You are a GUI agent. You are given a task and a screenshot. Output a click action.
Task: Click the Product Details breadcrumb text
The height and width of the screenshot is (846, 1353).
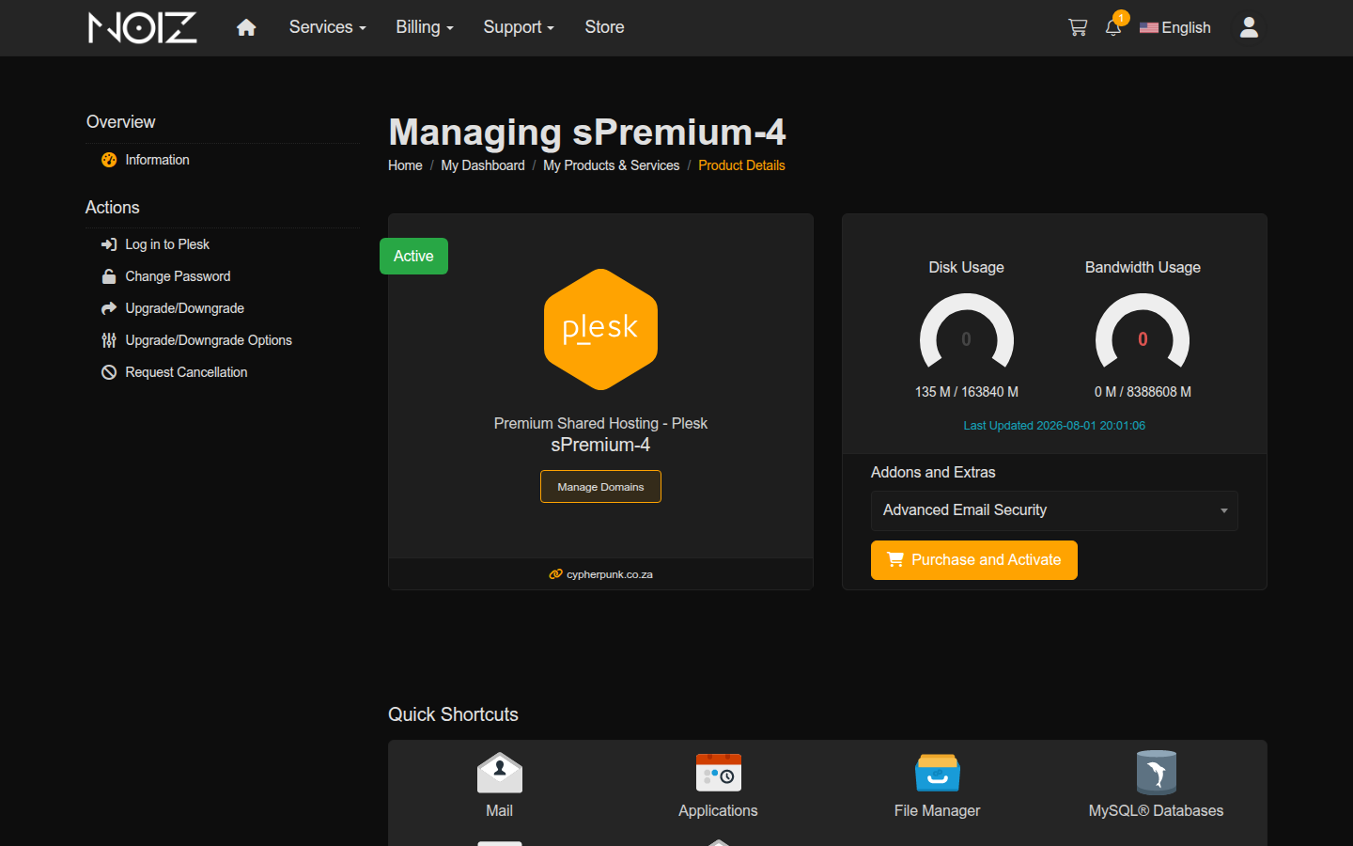point(741,165)
